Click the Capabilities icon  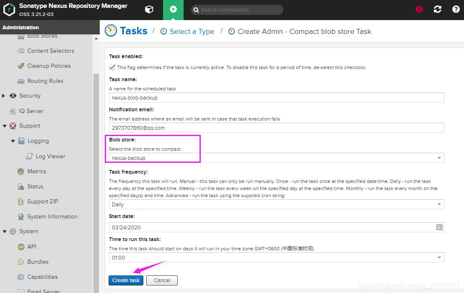(x=21, y=277)
